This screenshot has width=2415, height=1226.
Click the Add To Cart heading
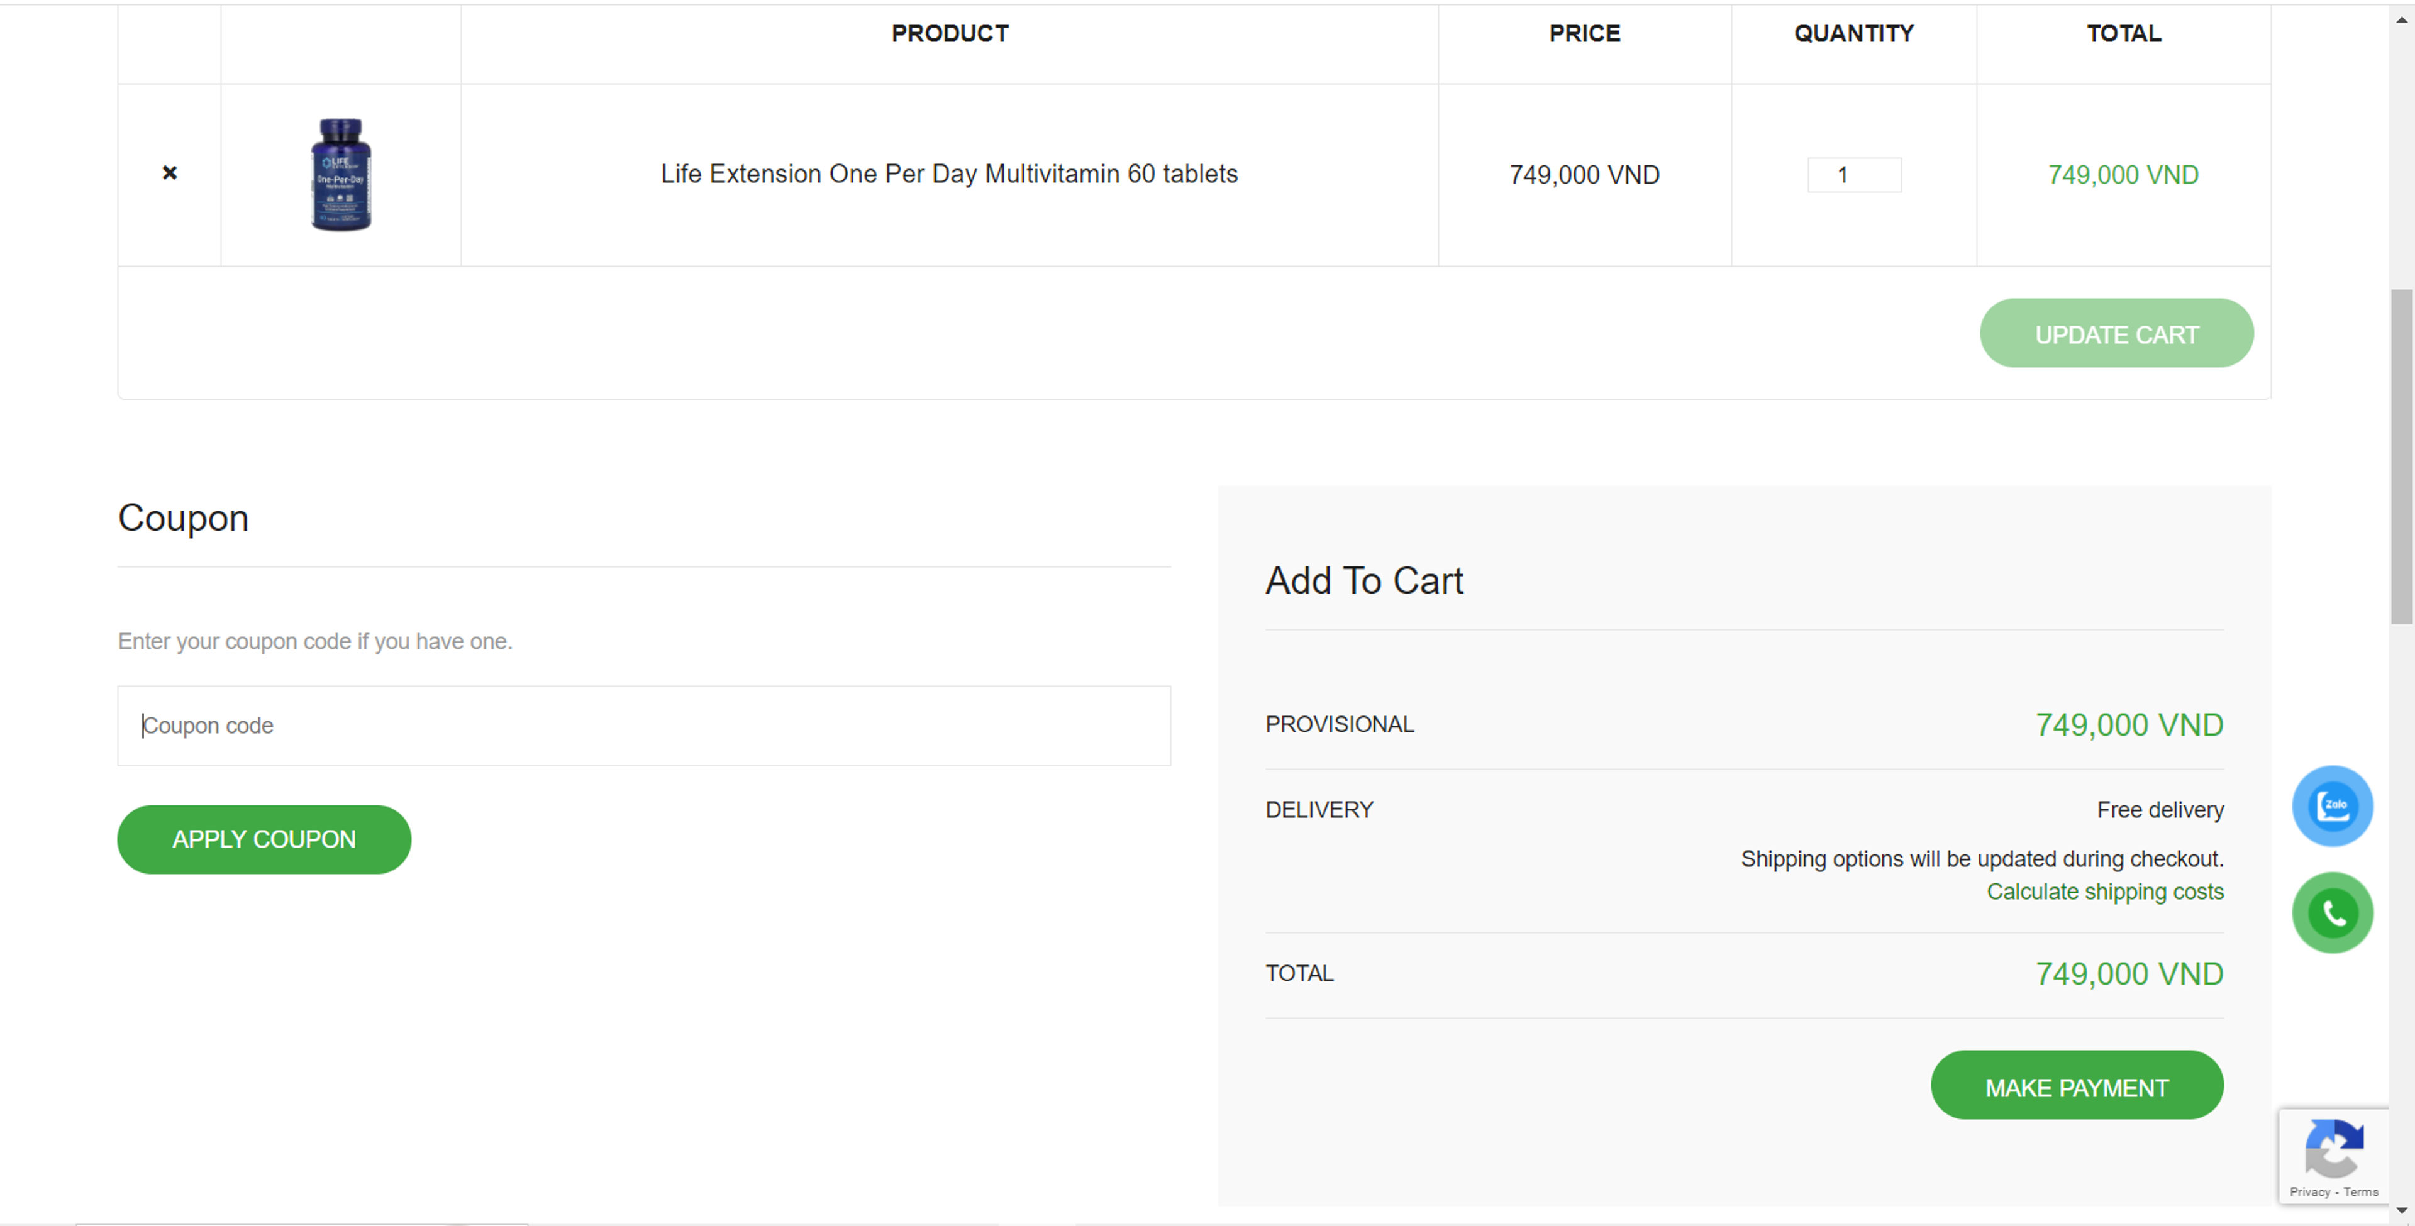[1364, 581]
